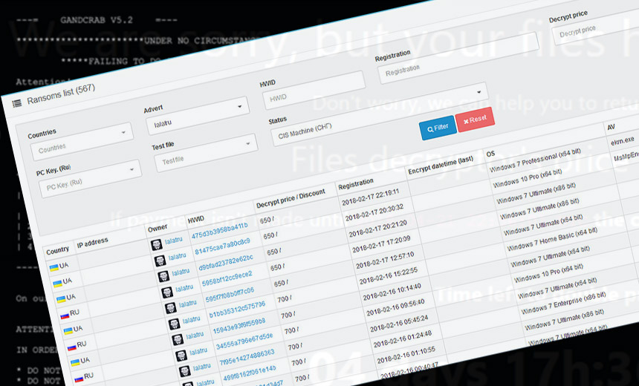Open HWID link 15943e93f6f559b8

(239, 326)
